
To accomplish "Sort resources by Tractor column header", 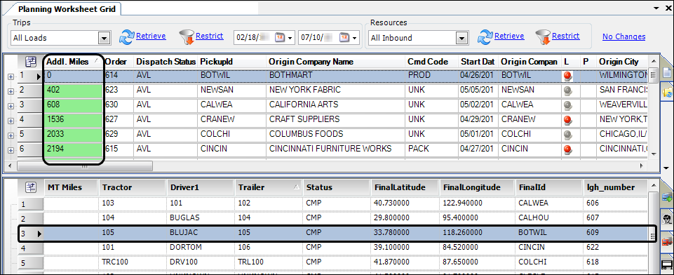I will click(133, 187).
